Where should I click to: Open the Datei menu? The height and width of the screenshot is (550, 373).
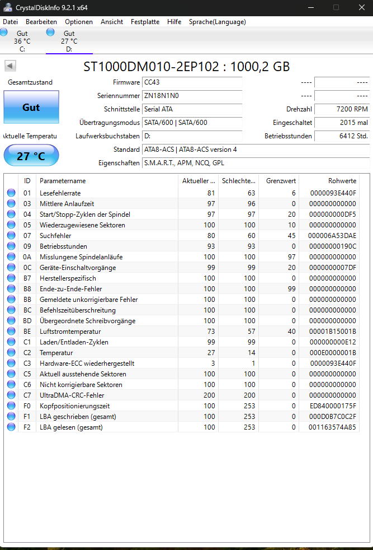coord(11,22)
